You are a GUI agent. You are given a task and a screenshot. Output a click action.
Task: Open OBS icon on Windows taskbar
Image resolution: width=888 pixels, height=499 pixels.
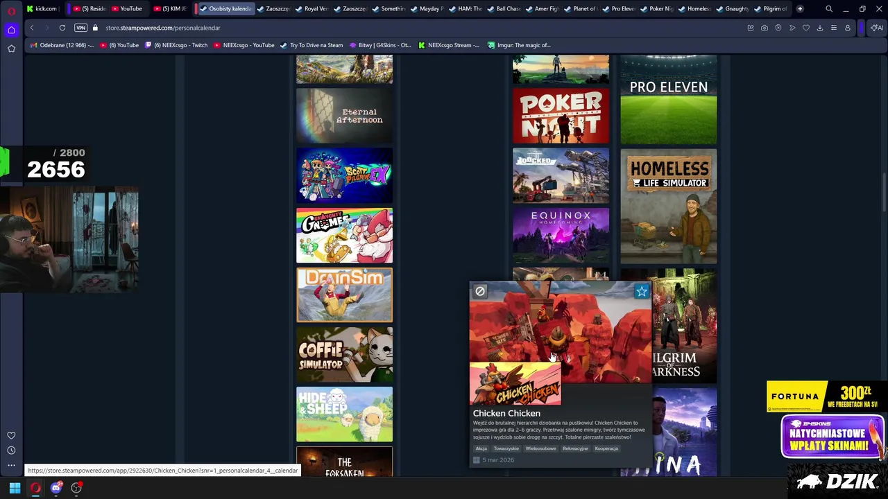pyautogui.click(x=77, y=488)
